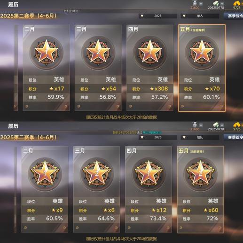Open 赛季战令 in the 单人 record view

click(234, 16)
